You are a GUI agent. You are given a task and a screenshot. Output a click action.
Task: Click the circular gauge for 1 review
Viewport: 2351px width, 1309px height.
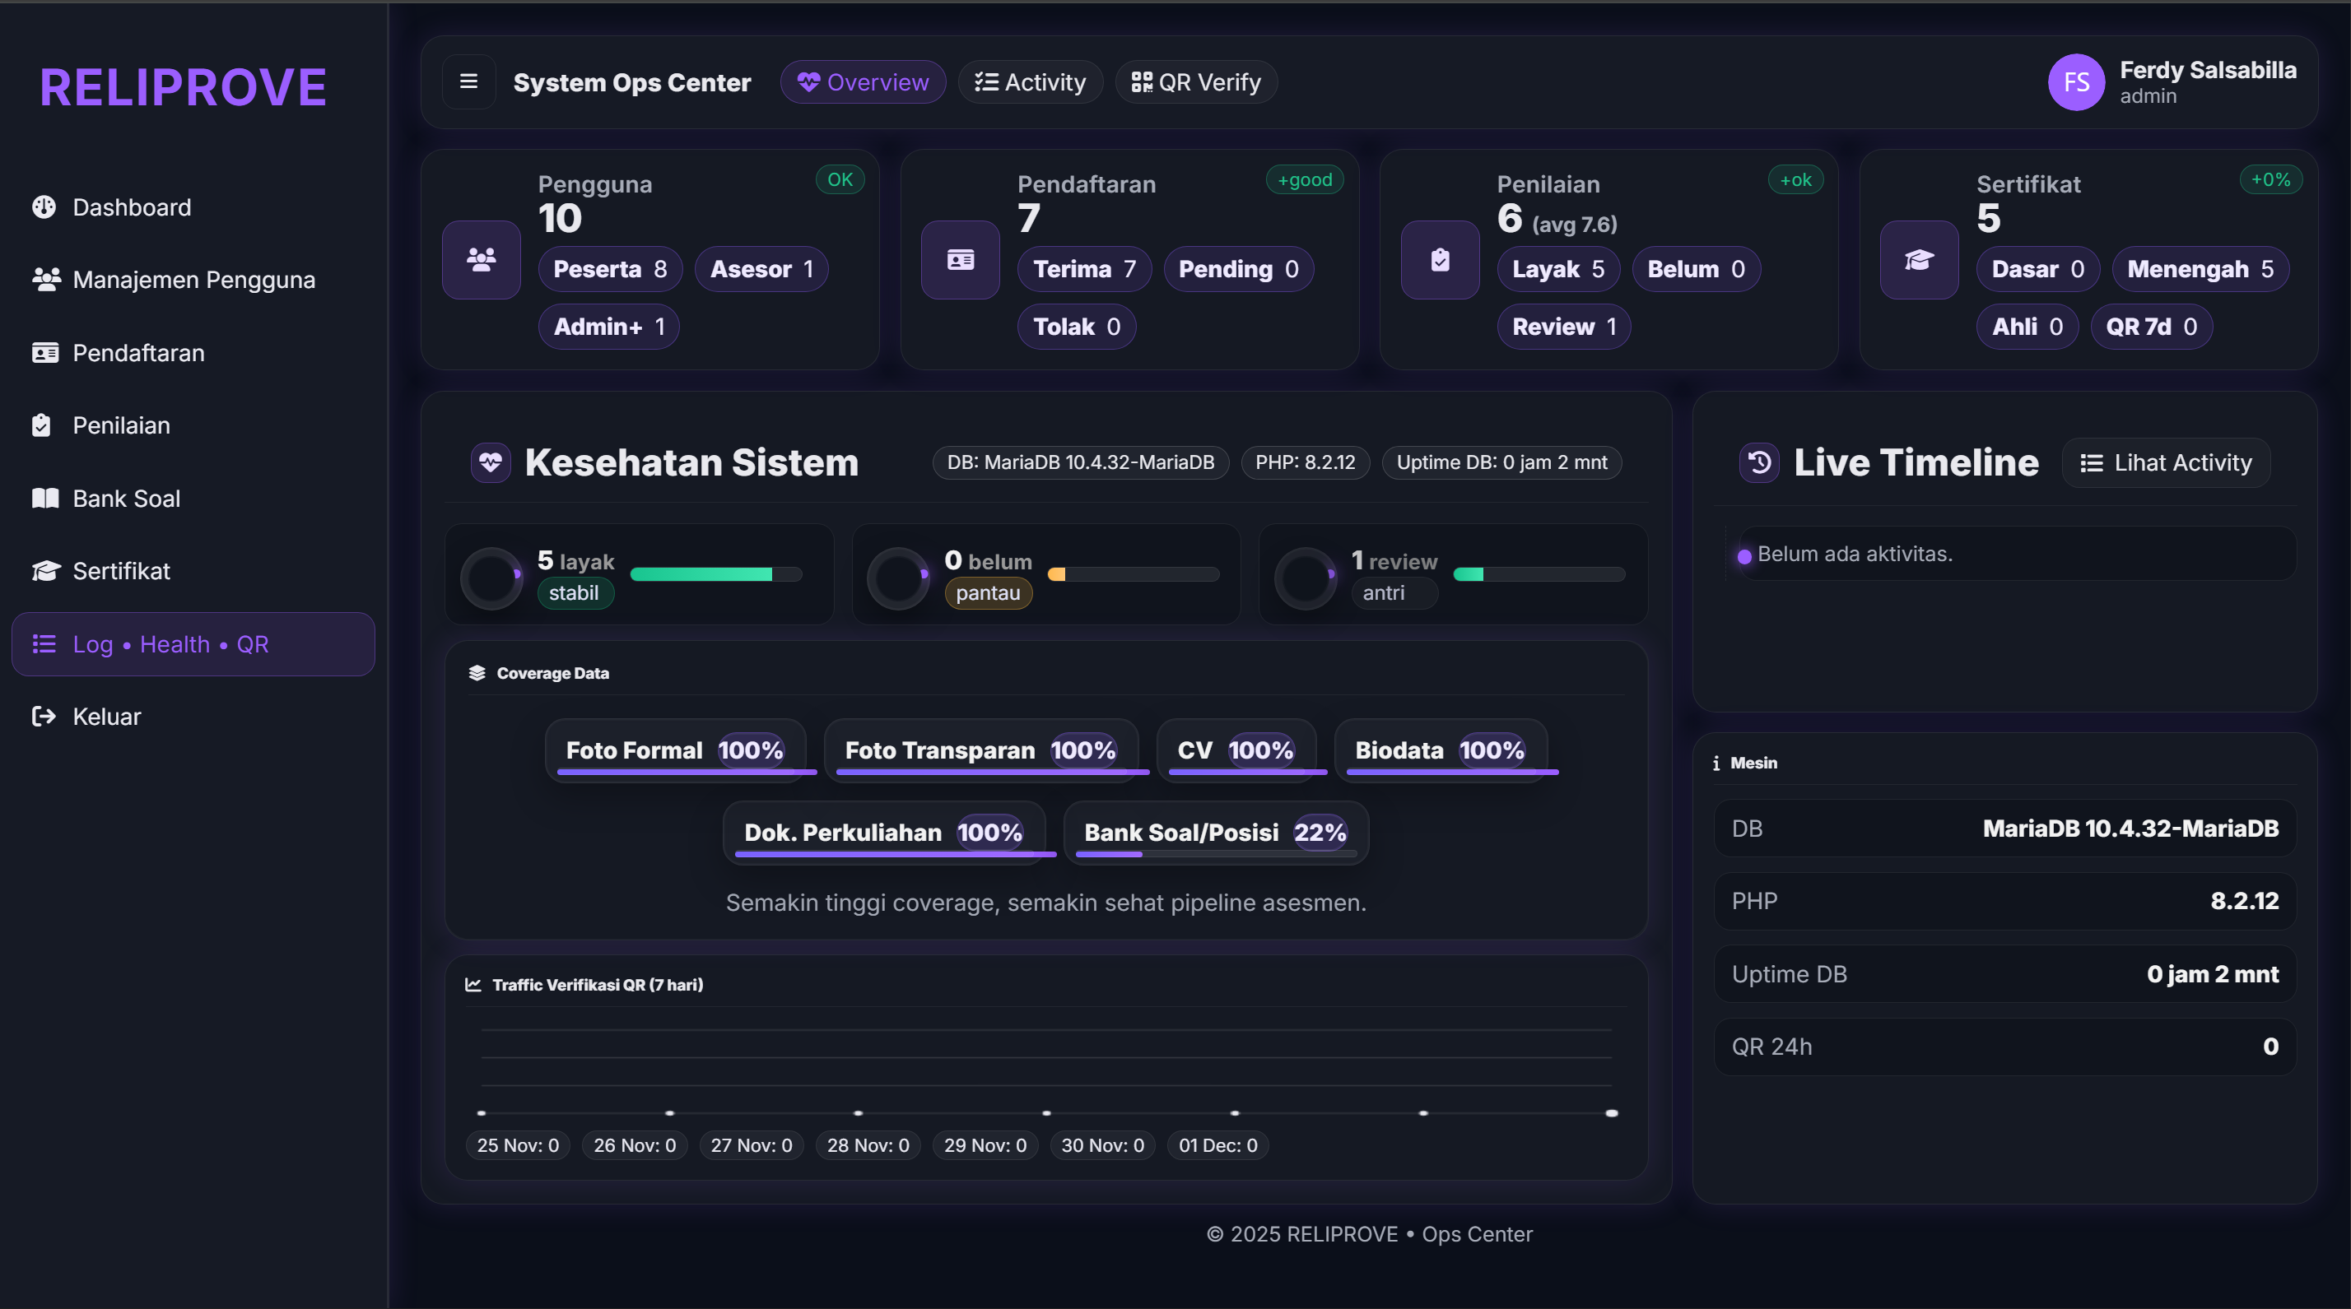pos(1305,578)
